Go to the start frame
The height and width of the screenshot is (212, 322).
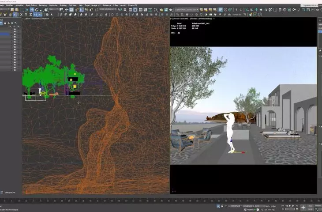coord(283,206)
